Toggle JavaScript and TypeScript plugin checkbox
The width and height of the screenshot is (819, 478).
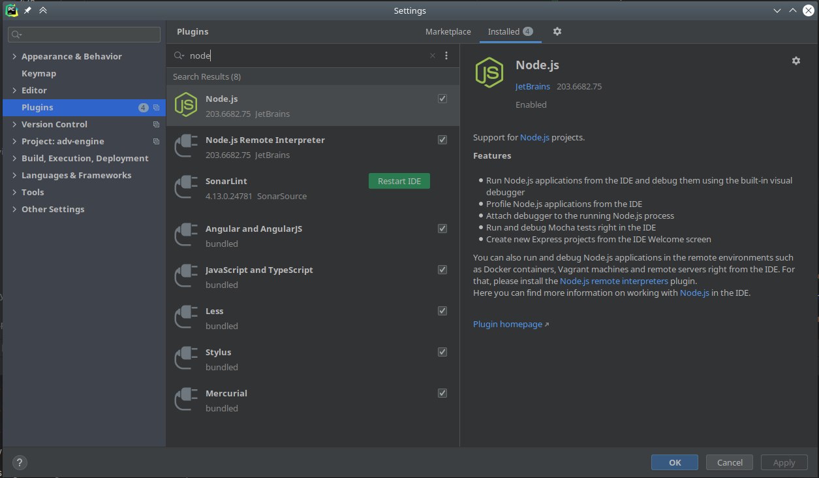pos(442,270)
